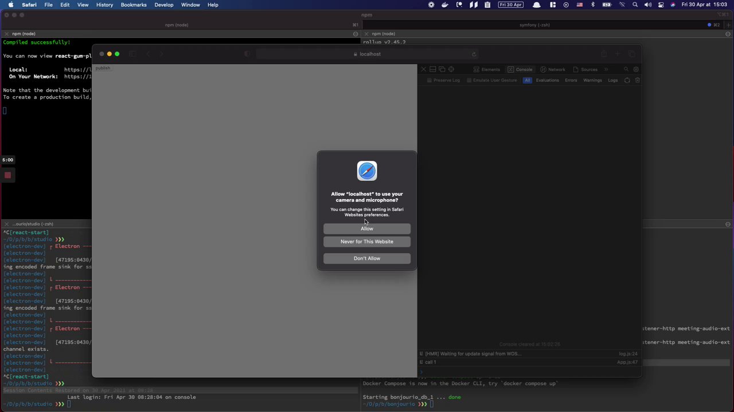Image resolution: width=734 pixels, height=412 pixels.
Task: Dock the Web Inspector to the bottom
Action: [x=433, y=69]
